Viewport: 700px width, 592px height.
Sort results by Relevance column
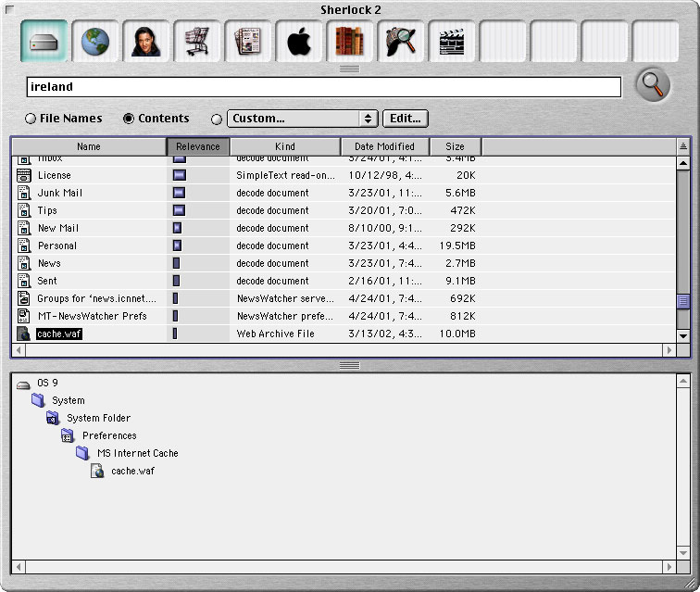click(x=198, y=146)
